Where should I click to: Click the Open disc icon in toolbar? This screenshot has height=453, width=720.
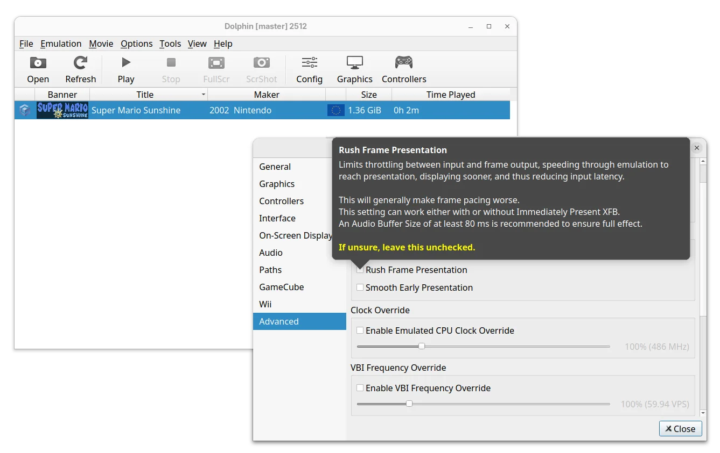(x=38, y=63)
